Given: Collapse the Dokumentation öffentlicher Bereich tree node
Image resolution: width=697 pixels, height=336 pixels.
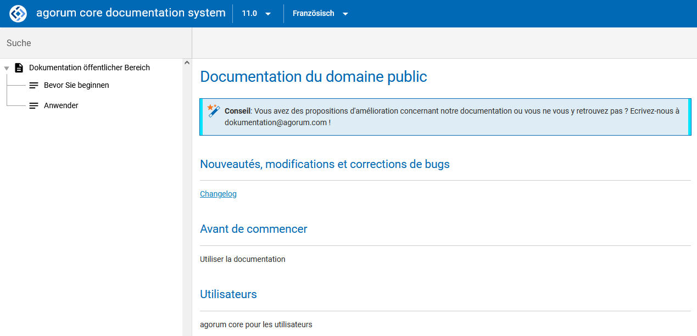Looking at the screenshot, I should click(x=7, y=68).
